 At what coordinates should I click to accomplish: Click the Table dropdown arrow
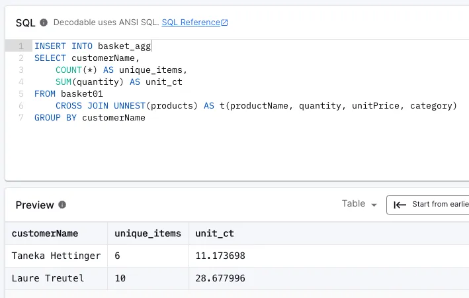pos(374,205)
